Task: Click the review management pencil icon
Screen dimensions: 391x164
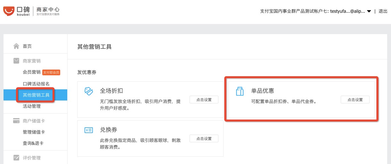Action: click(x=16, y=158)
